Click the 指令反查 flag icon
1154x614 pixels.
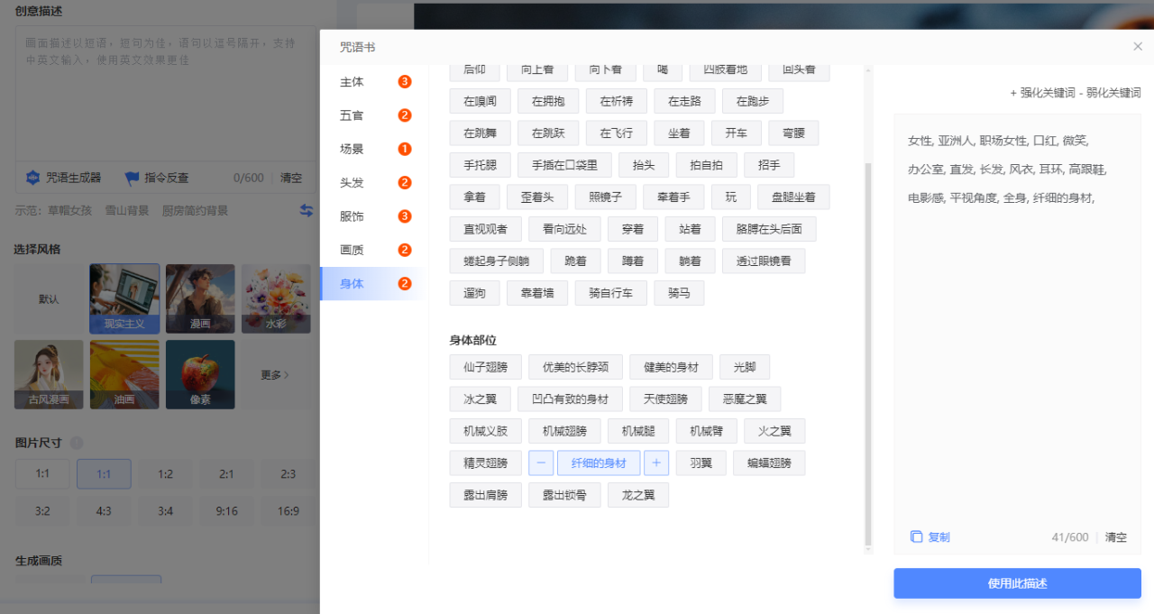click(x=133, y=178)
